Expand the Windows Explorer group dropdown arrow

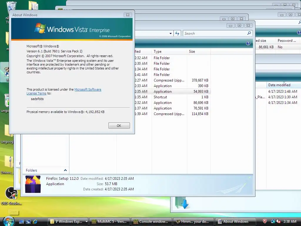86,222
